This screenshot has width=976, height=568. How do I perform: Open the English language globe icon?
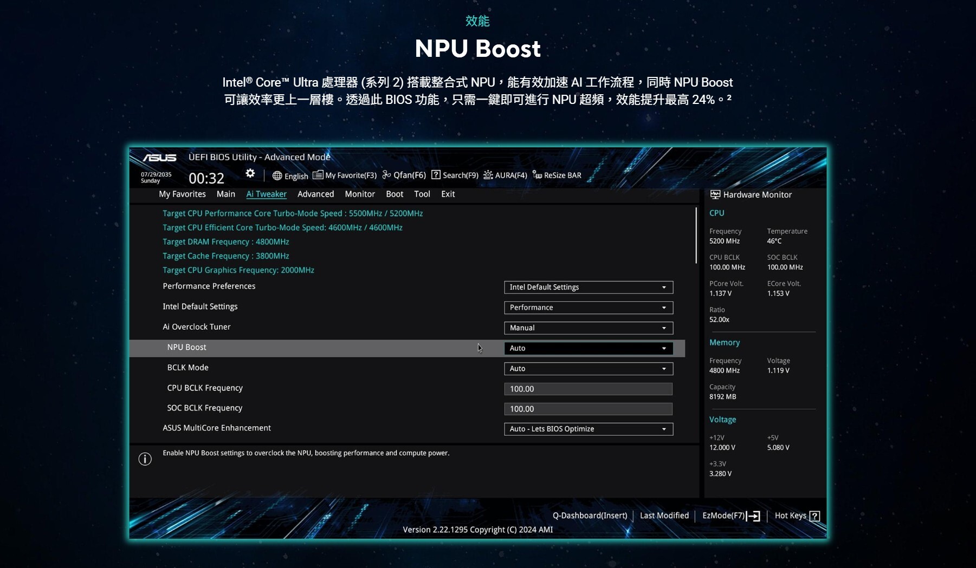coord(277,176)
